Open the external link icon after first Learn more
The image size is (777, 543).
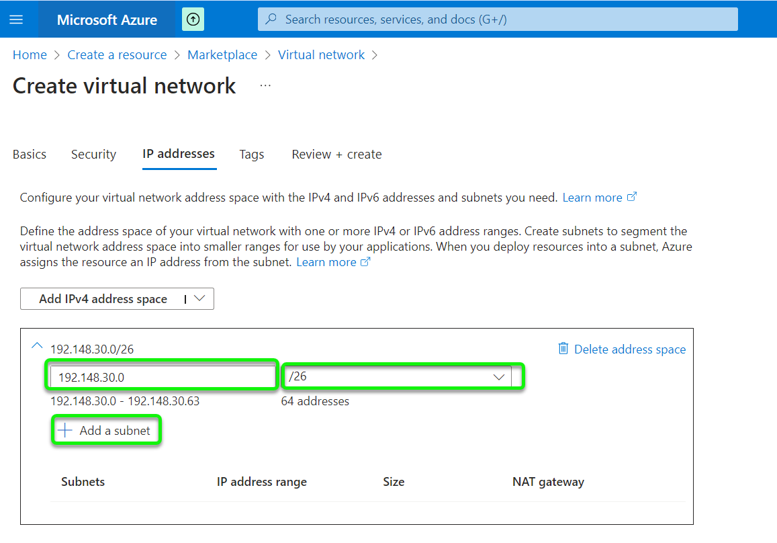(x=631, y=196)
